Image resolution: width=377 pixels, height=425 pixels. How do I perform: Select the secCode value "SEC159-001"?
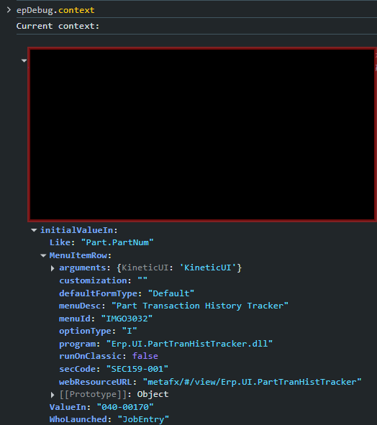coord(137,369)
